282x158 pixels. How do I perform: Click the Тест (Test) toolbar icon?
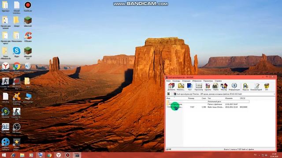pos(189,87)
